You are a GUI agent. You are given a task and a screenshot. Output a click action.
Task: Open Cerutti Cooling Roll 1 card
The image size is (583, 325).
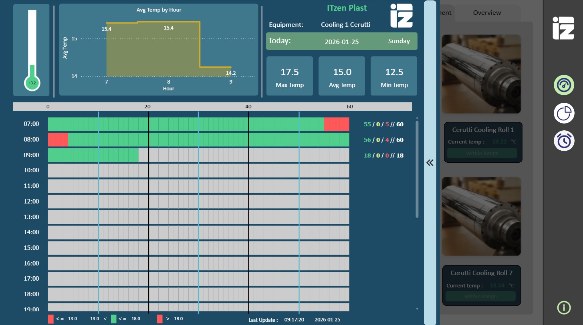click(x=482, y=142)
